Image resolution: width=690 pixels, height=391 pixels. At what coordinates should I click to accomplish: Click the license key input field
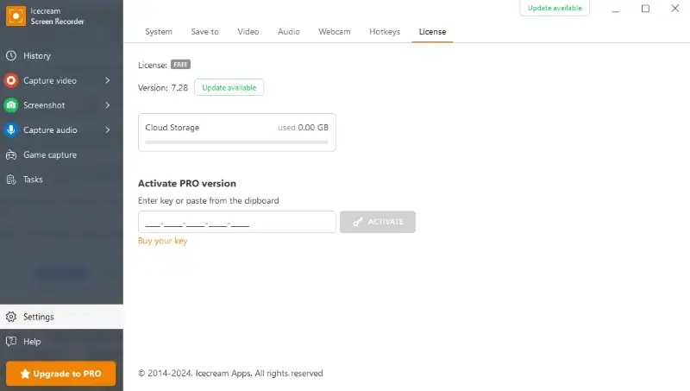point(236,222)
